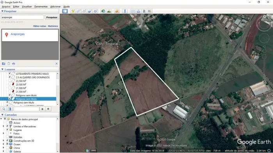Image resolution: width=273 pixels, height=153 pixels.
Task: Click the search text field containing arapongas
Action: [23, 17]
